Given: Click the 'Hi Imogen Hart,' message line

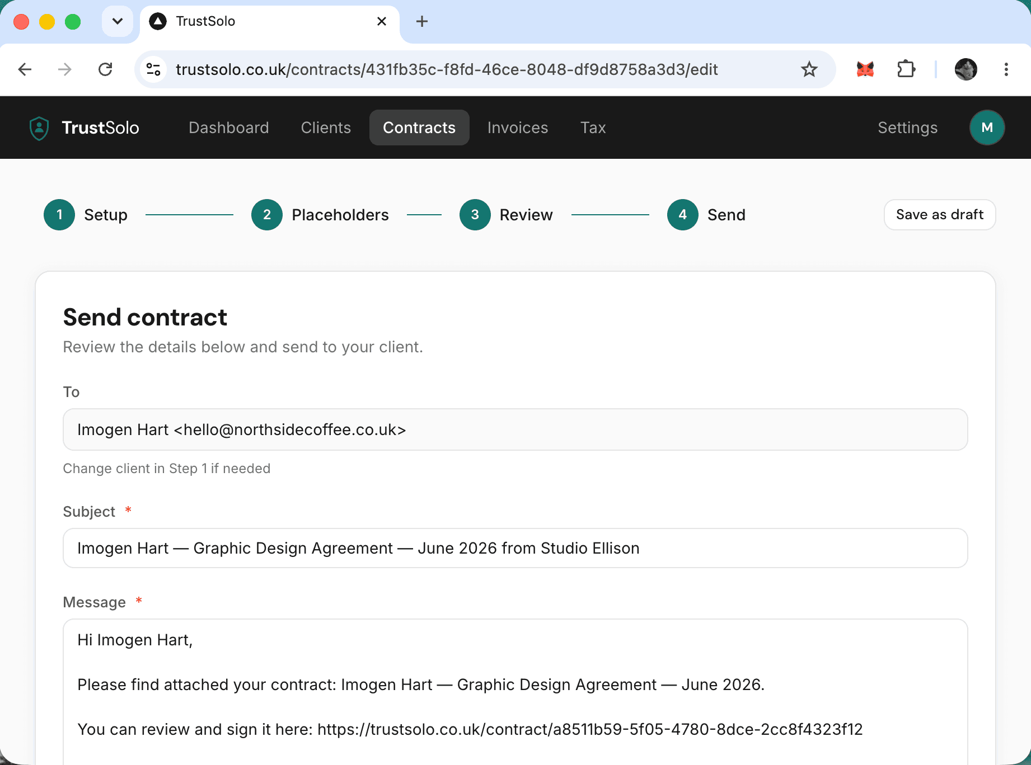Looking at the screenshot, I should click(x=135, y=640).
